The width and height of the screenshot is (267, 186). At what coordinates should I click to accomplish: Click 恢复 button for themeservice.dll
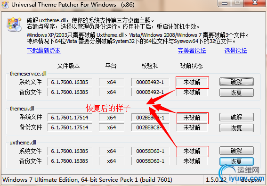(236, 93)
